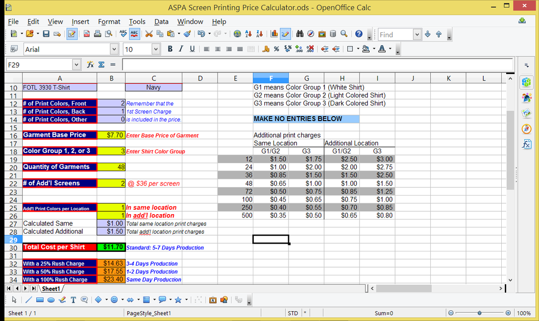Click the Function Wizard icon
Screen dimensions: 539x321
tap(90, 65)
